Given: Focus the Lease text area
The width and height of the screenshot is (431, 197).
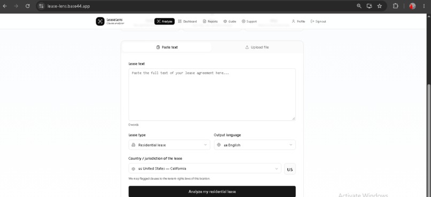Looking at the screenshot, I should tap(212, 94).
